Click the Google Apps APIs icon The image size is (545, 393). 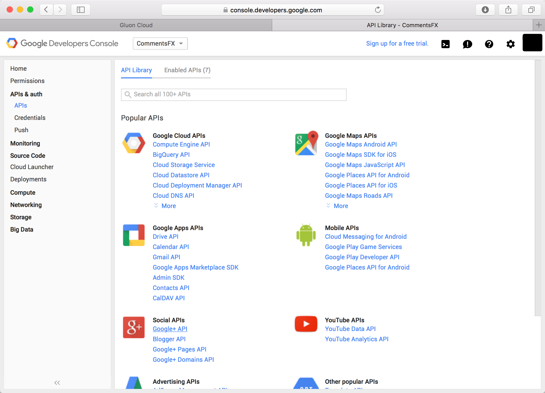coord(134,235)
